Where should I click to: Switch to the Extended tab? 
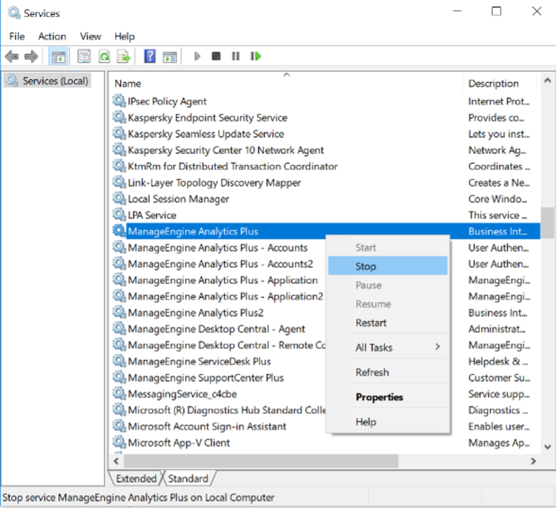136,479
